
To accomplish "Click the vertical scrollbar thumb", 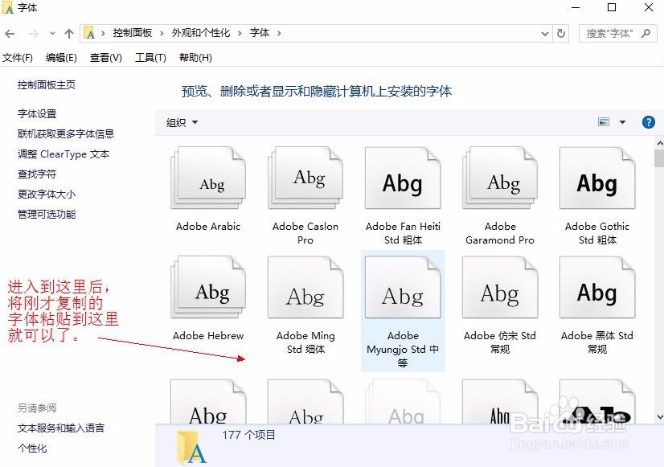I will [660, 159].
